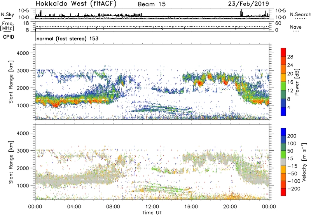Click the 'N.Search' legend label
The width and height of the screenshot is (311, 215).
click(300, 14)
